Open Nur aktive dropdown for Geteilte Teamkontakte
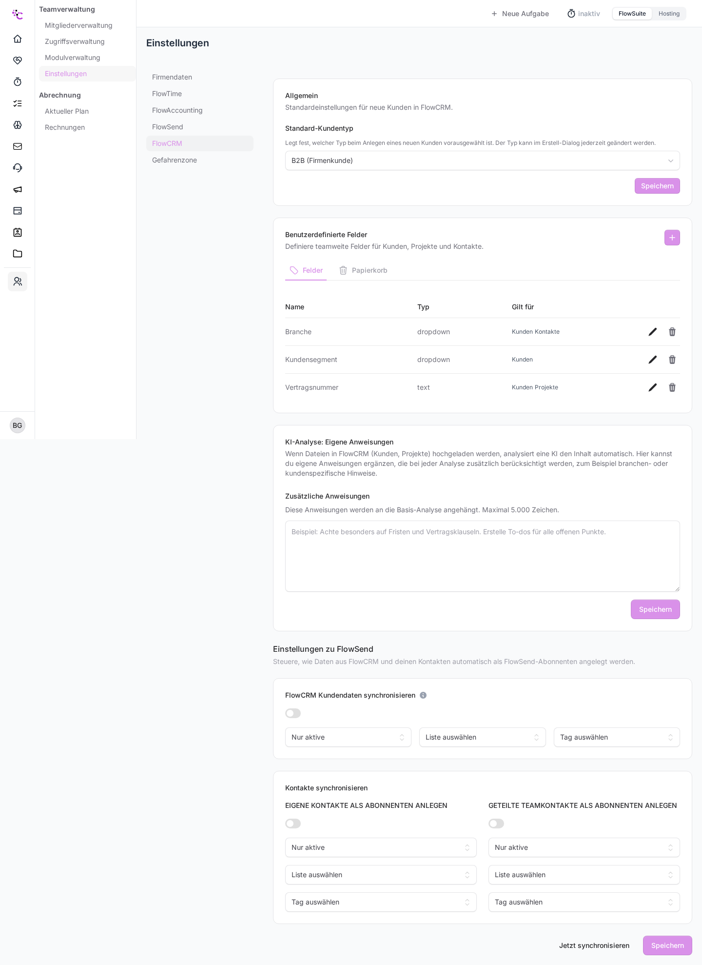This screenshot has width=702, height=965. click(x=584, y=847)
